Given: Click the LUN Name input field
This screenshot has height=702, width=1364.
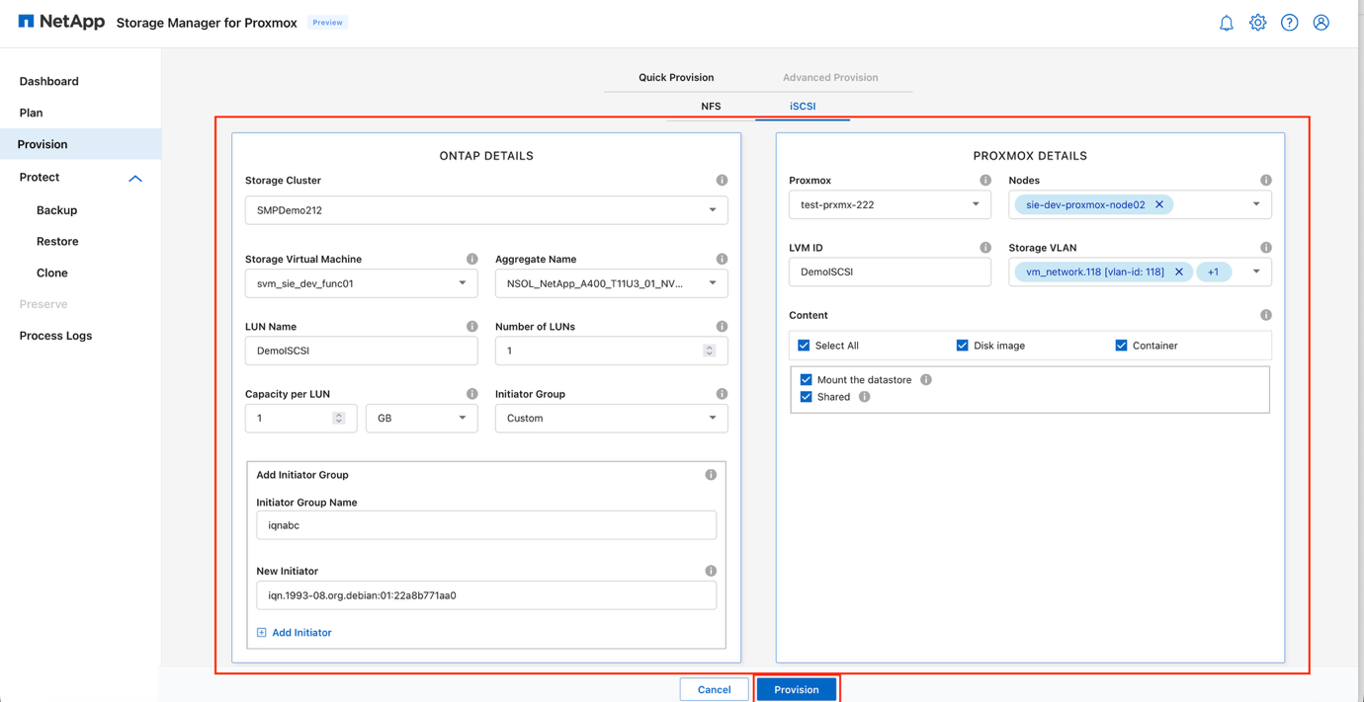Looking at the screenshot, I should point(361,351).
